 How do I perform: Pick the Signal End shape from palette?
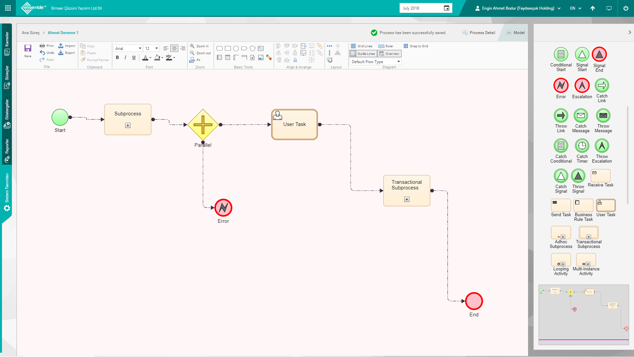(x=599, y=55)
